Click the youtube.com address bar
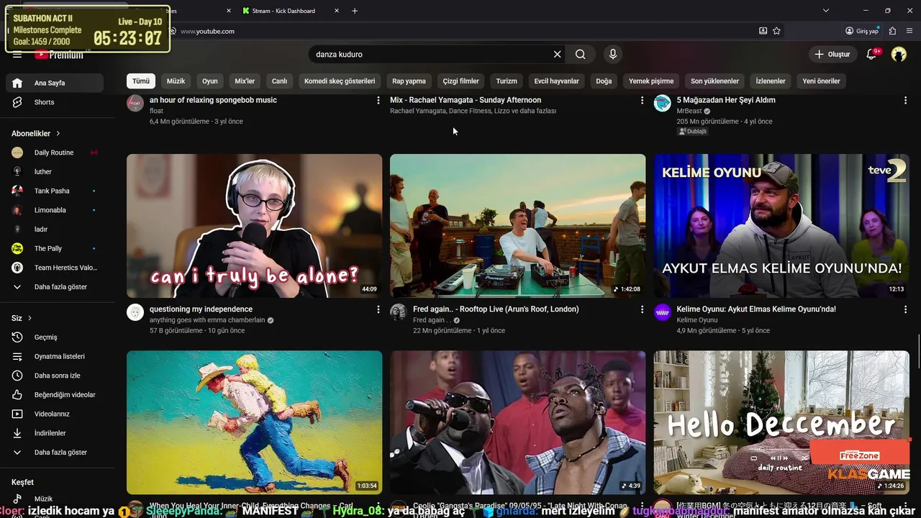This screenshot has width=921, height=518. pyautogui.click(x=460, y=31)
